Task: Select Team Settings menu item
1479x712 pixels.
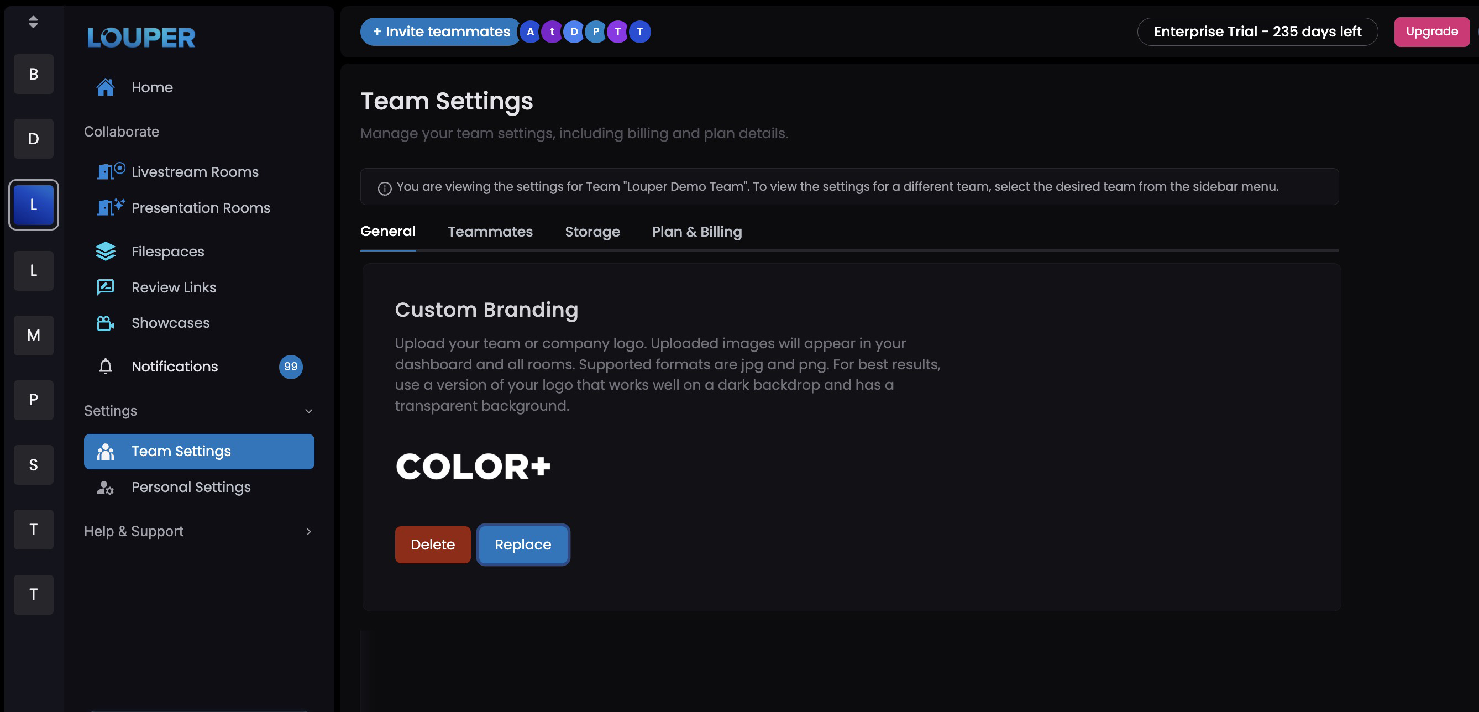Action: (x=198, y=451)
